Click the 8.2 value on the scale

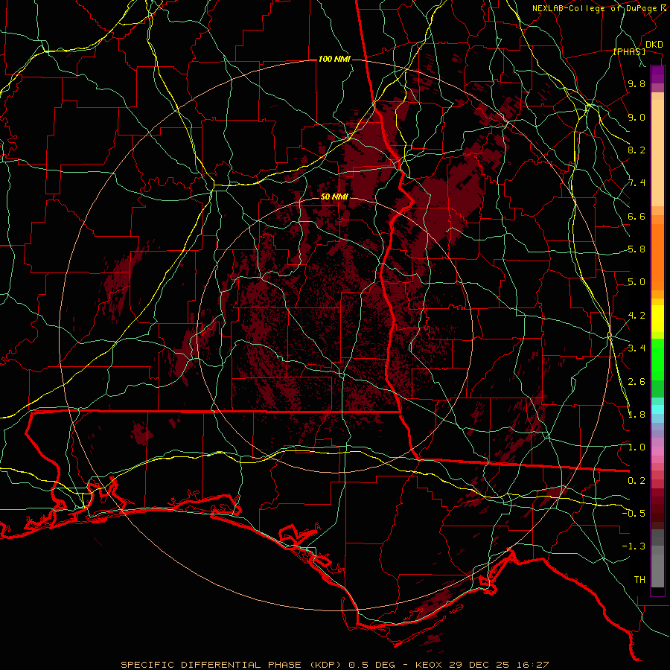(636, 150)
